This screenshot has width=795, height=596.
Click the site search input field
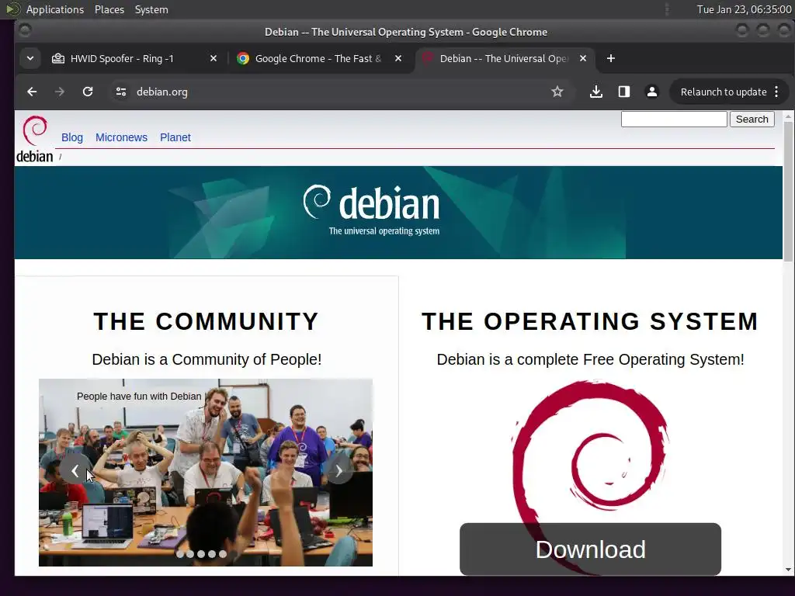click(674, 119)
